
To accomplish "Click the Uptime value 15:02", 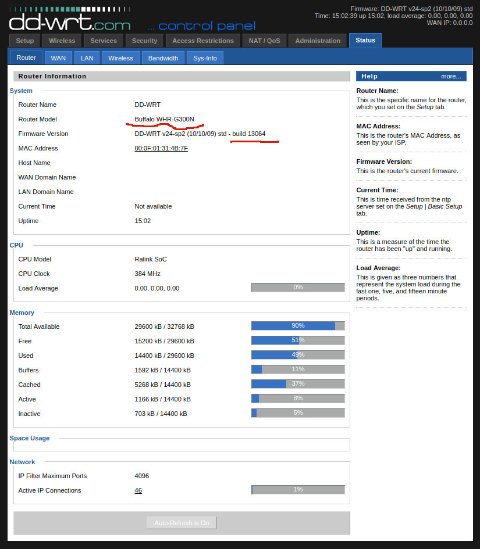I will 143,221.
